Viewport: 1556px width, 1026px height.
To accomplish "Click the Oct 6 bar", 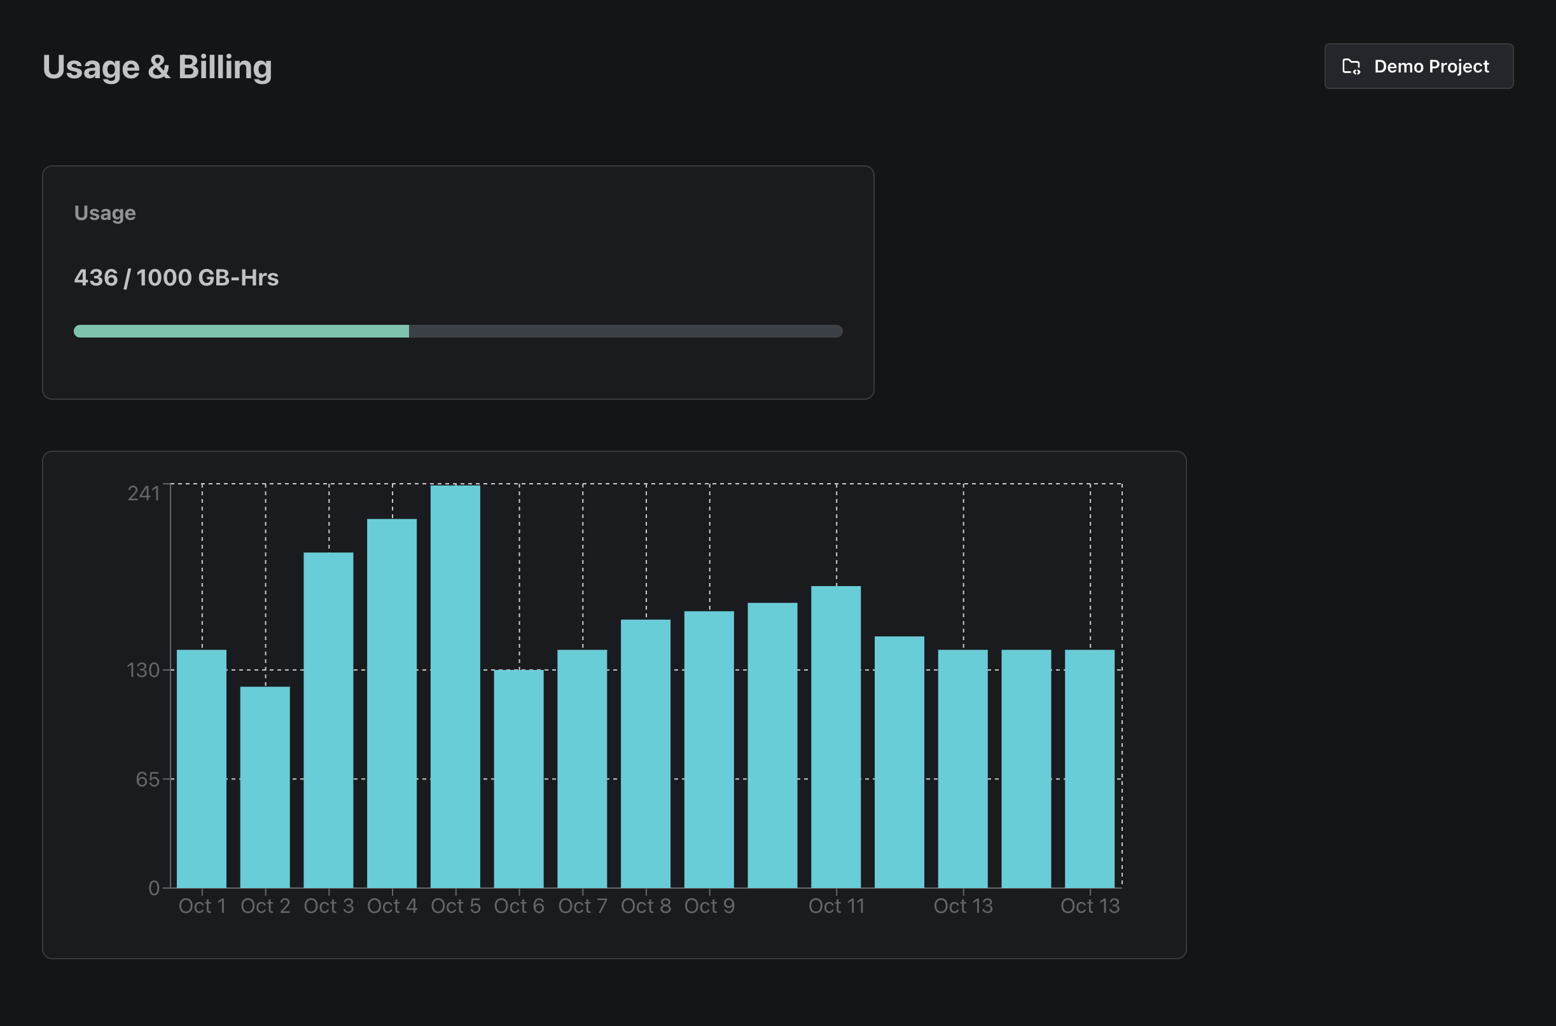I will point(519,778).
